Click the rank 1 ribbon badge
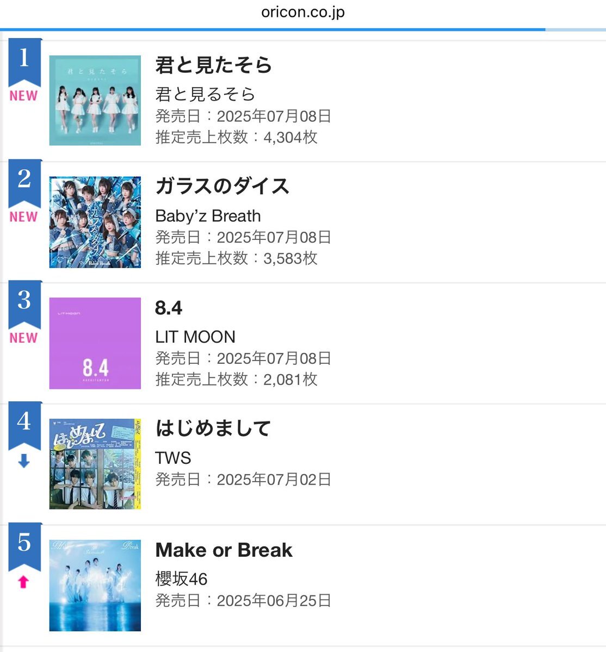This screenshot has height=652, width=606. [x=24, y=61]
